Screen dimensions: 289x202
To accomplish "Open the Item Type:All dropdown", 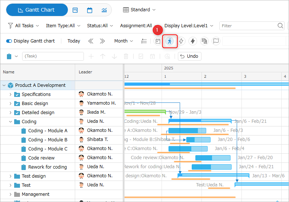I will [63, 26].
